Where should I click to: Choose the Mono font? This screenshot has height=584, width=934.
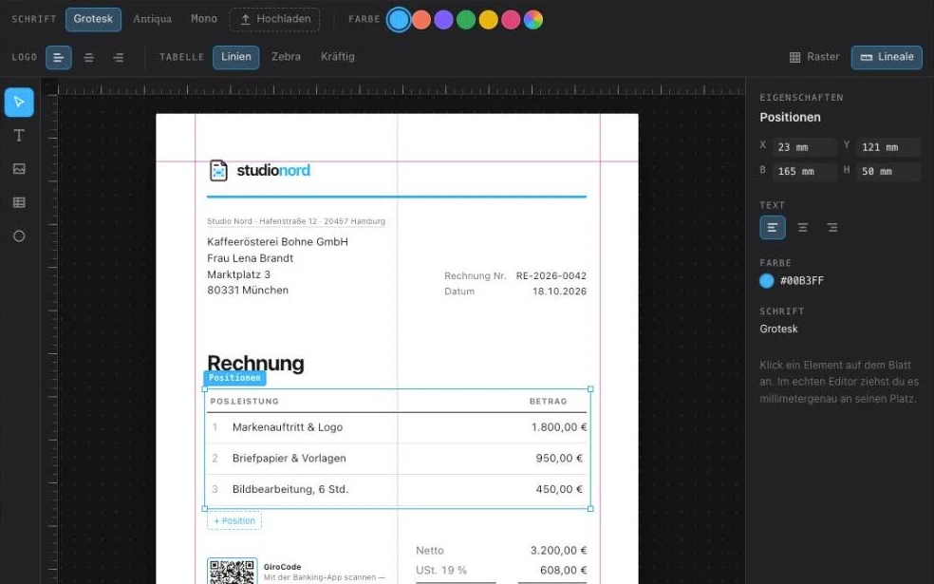pos(204,19)
